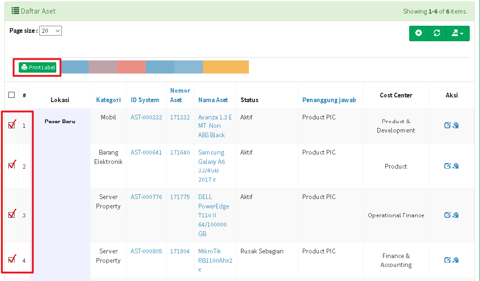Click the edit icon for the Avanza row
The width and height of the screenshot is (480, 281).
(447, 126)
